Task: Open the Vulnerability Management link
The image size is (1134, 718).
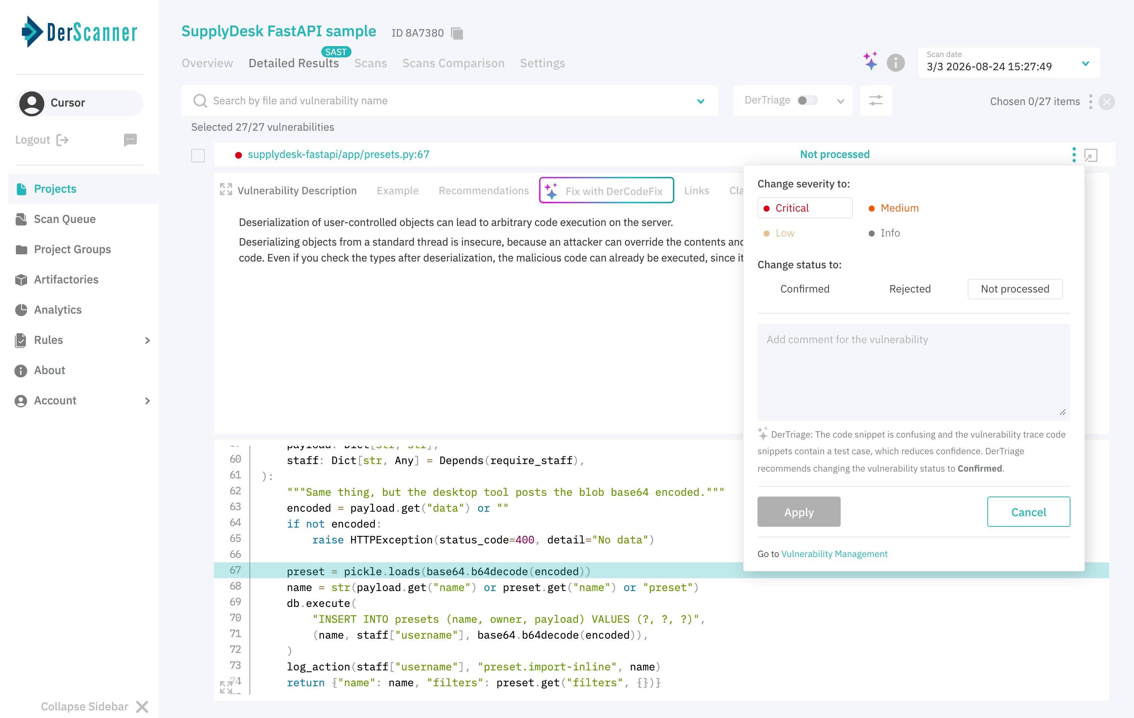Action: click(x=834, y=554)
